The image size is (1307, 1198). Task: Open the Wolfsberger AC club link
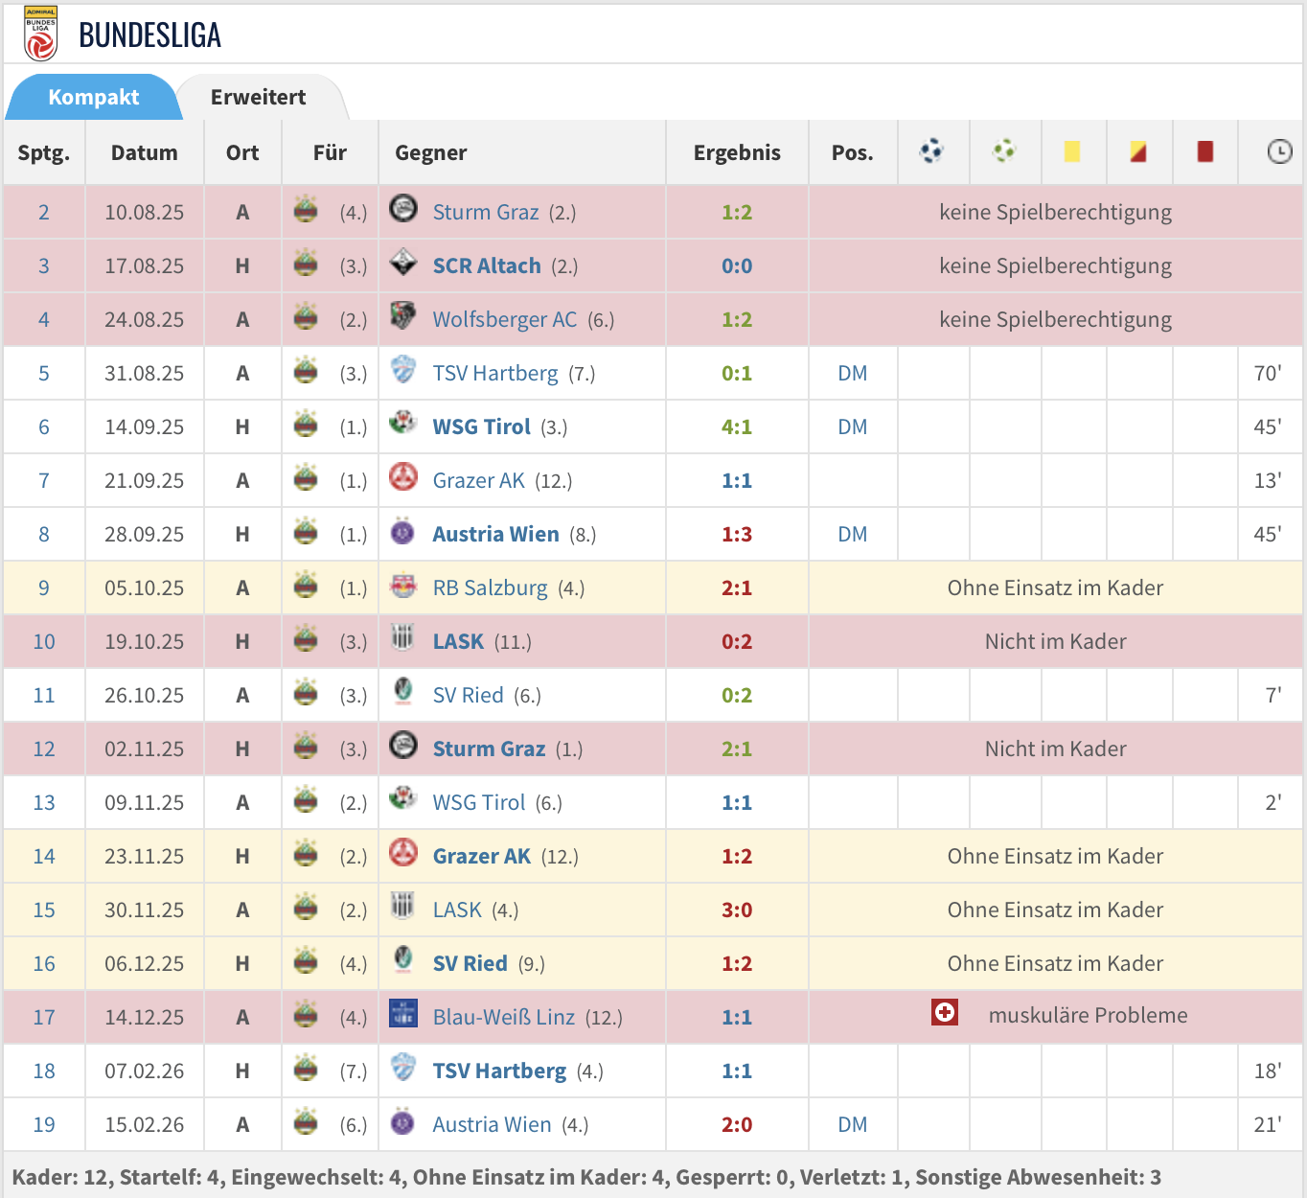[505, 319]
